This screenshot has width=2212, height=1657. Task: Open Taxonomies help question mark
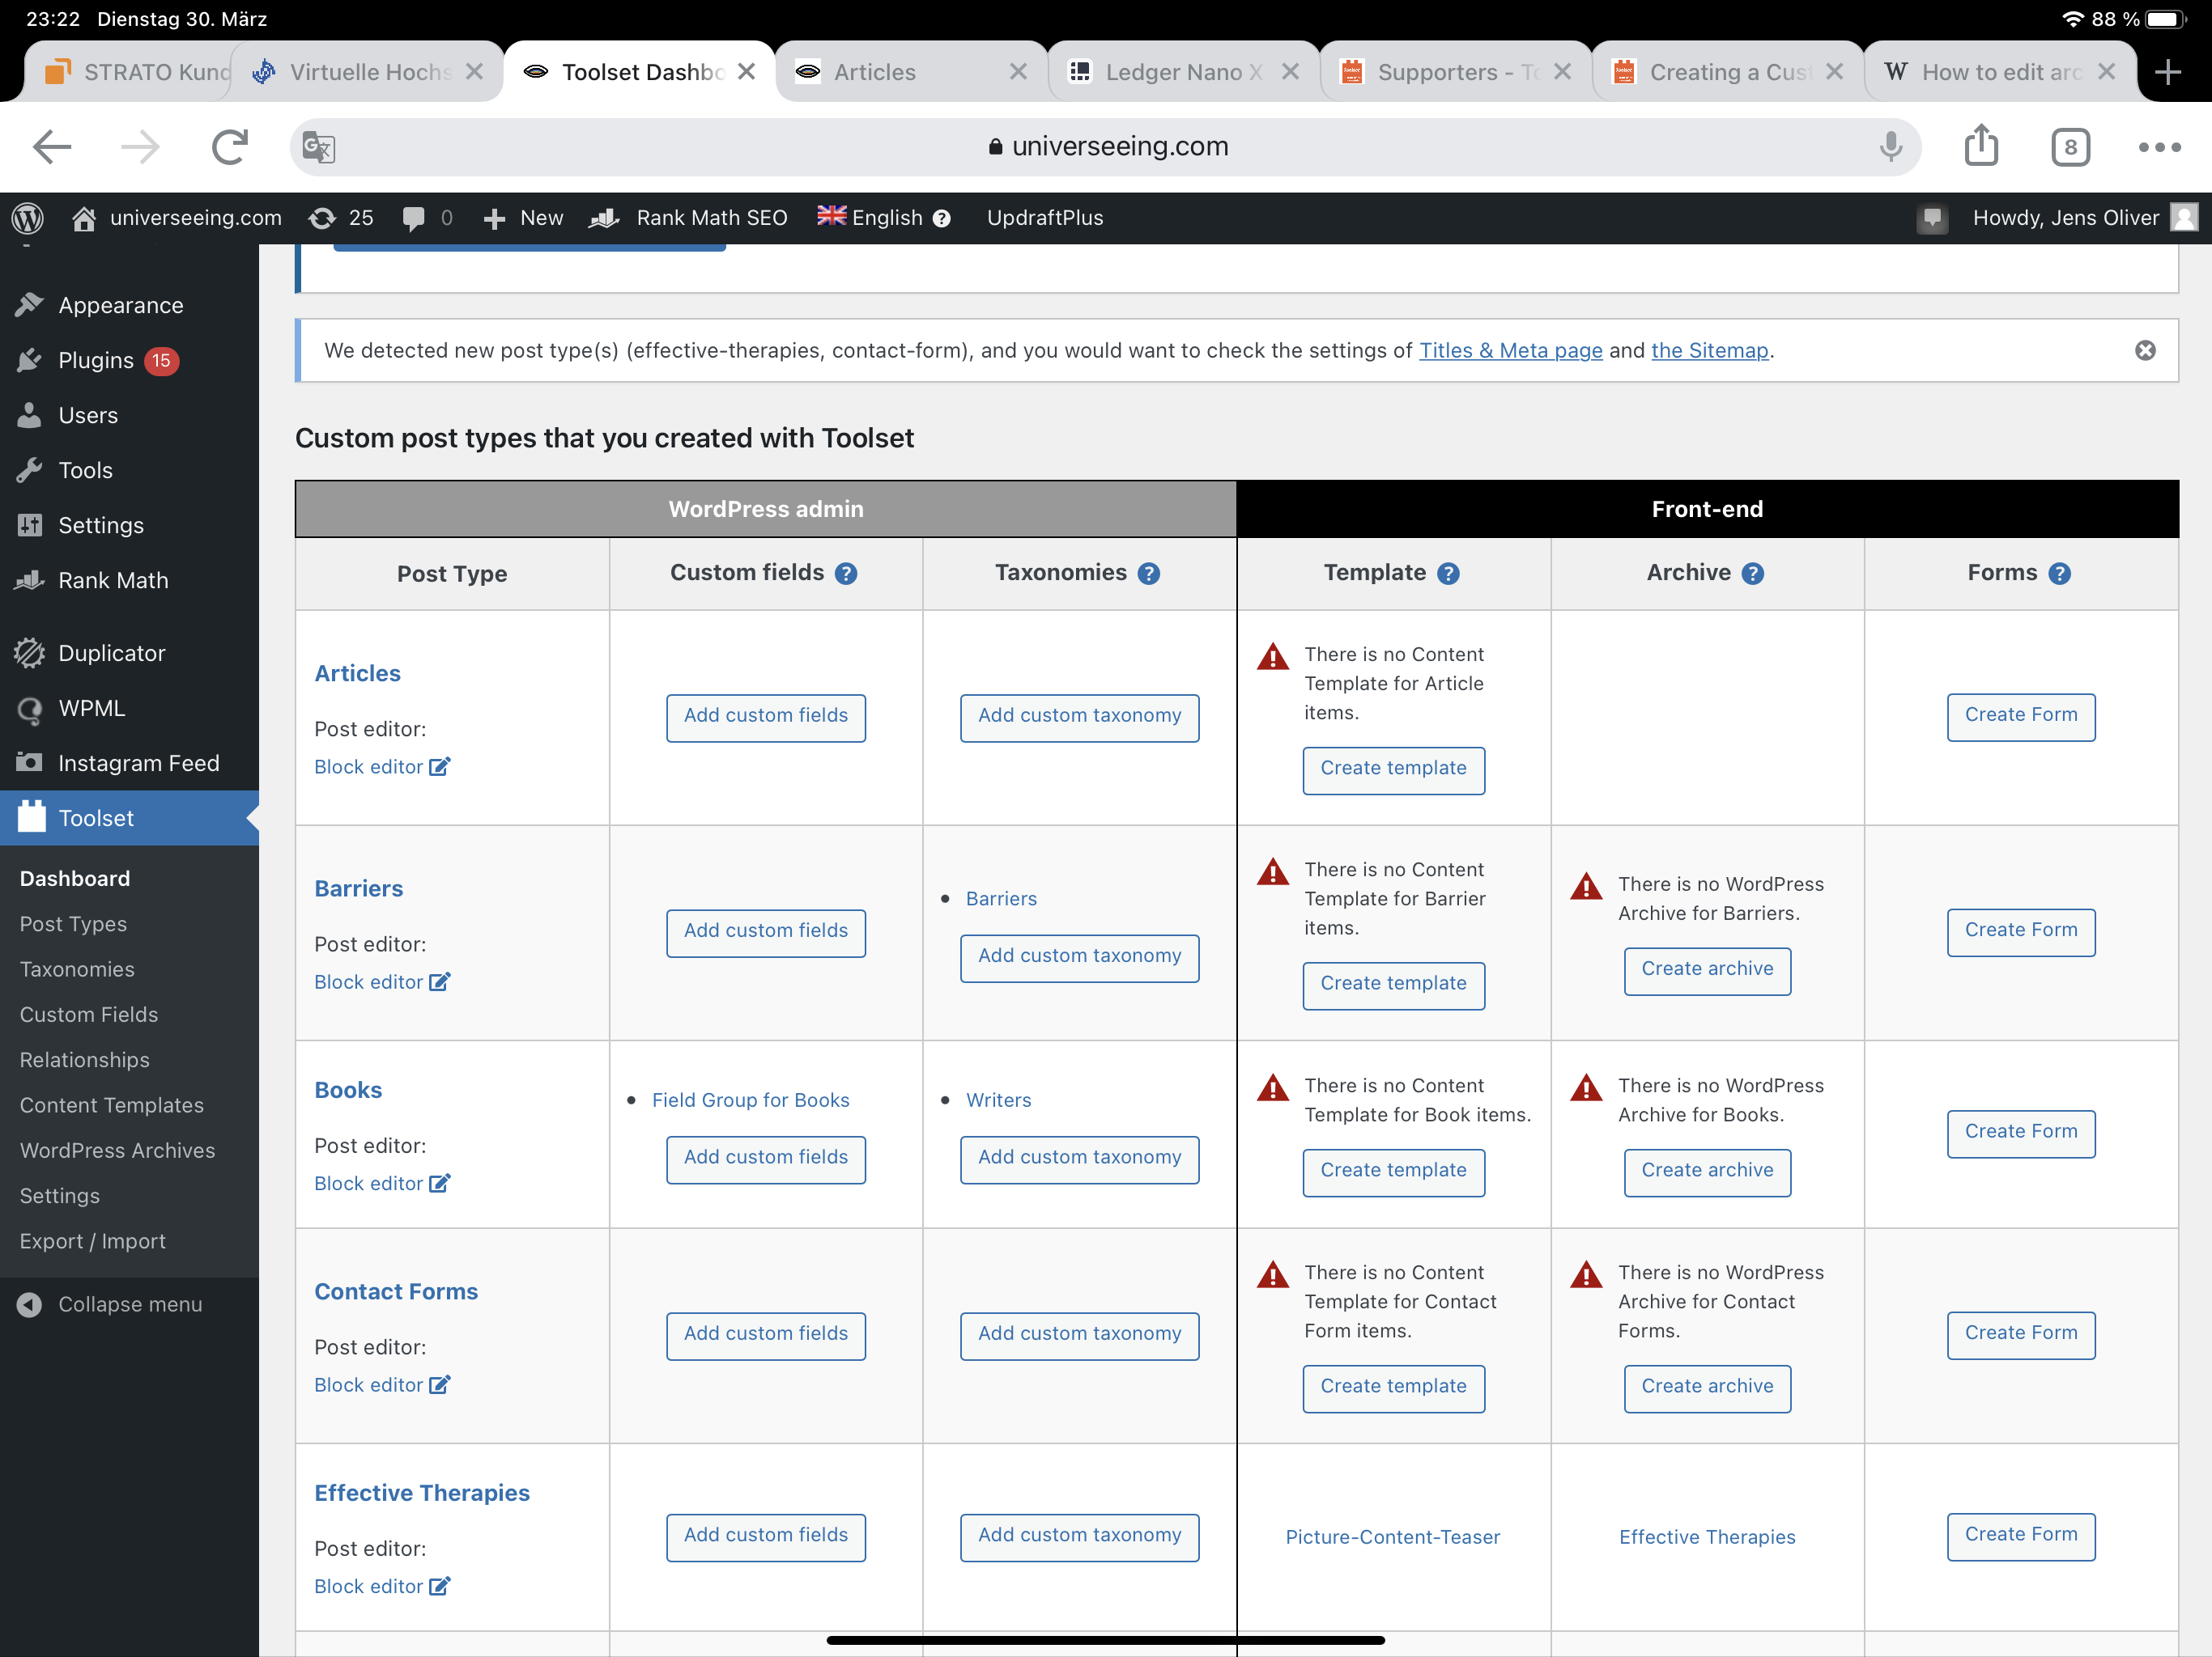click(1149, 574)
